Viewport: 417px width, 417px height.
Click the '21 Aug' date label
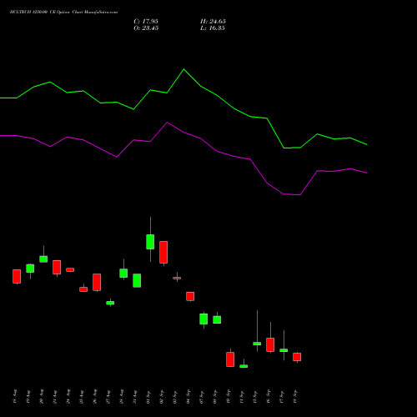[x=55, y=397]
